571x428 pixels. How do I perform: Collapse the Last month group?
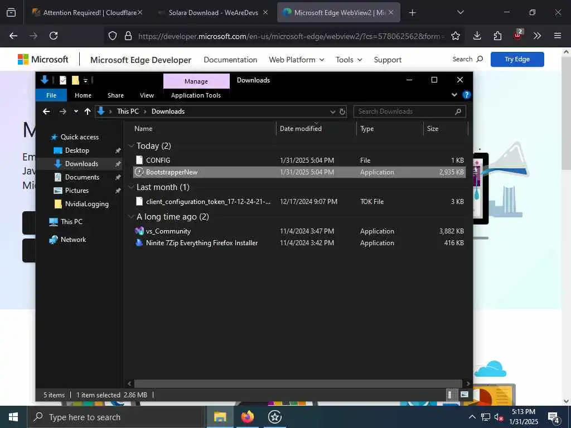tap(131, 187)
